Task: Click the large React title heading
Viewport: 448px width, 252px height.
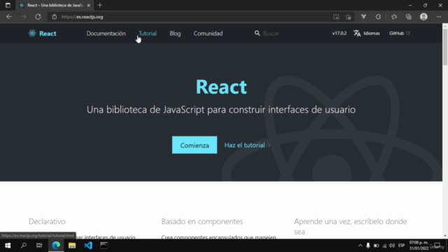Action: (x=221, y=87)
